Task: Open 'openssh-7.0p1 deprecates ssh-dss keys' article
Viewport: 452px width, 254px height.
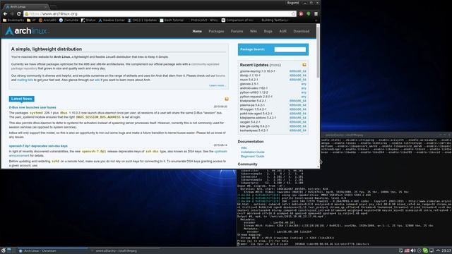Action: pyautogui.click(x=38, y=146)
